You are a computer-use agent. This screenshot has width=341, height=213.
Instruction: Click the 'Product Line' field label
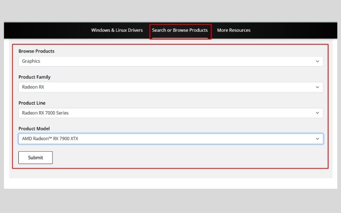point(32,103)
